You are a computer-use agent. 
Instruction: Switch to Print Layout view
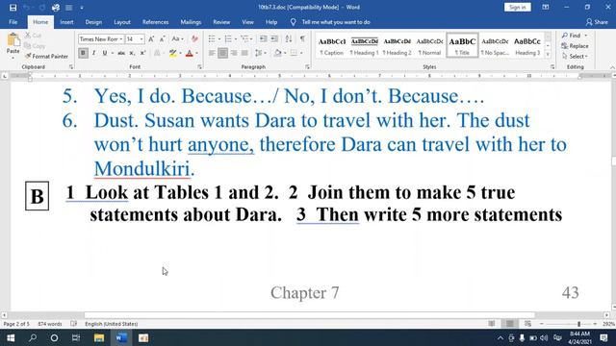(509, 324)
